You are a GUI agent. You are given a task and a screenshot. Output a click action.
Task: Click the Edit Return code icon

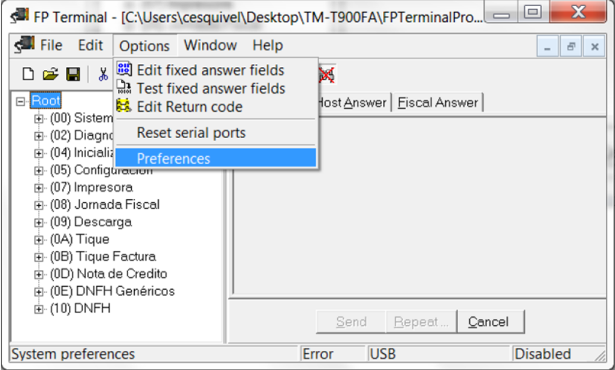point(124,106)
